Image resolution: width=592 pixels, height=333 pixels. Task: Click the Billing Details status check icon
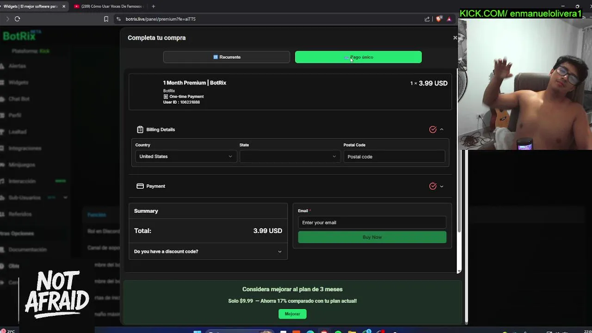coord(433,129)
